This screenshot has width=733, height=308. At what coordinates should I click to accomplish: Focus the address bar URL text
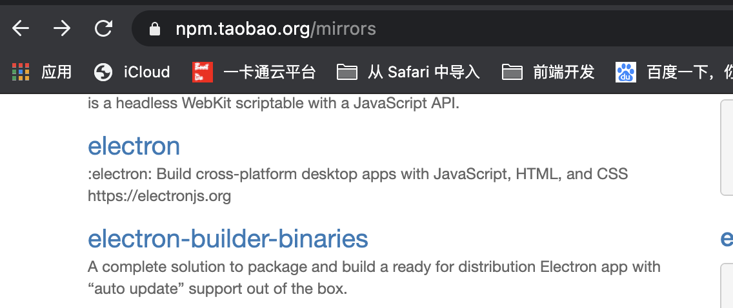tap(276, 29)
